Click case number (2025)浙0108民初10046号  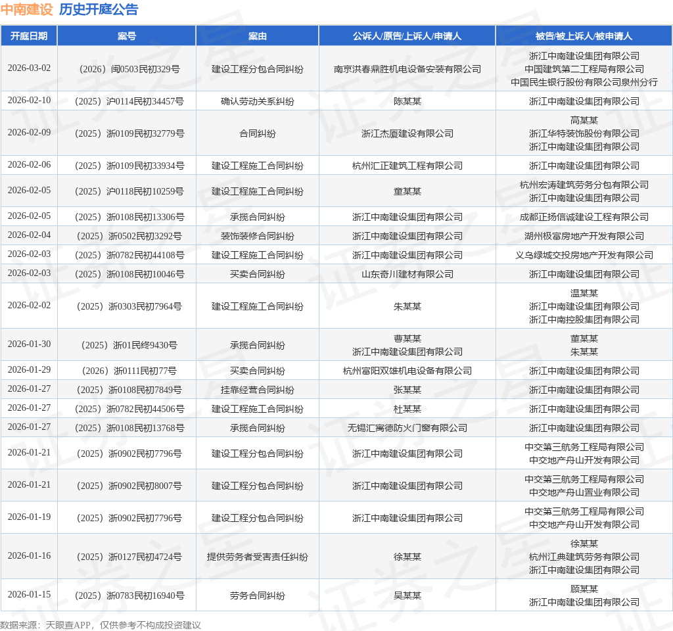click(x=129, y=274)
